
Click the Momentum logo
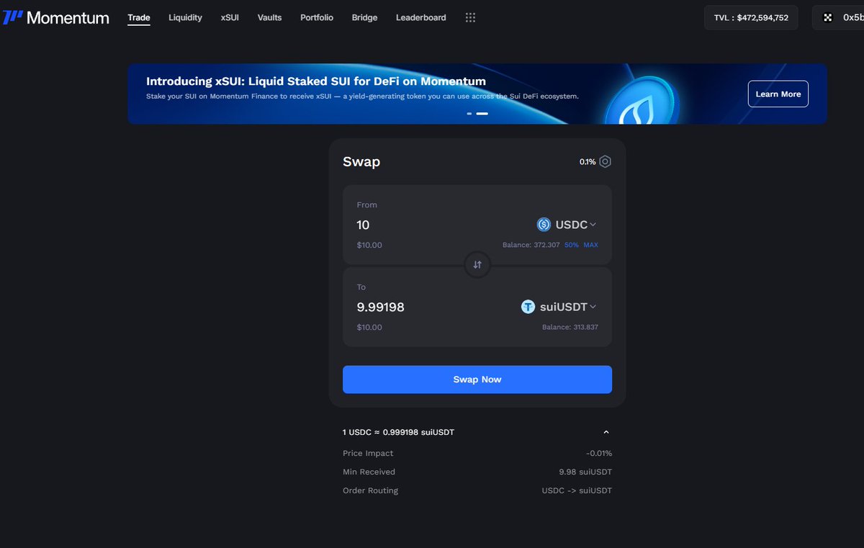tap(56, 17)
